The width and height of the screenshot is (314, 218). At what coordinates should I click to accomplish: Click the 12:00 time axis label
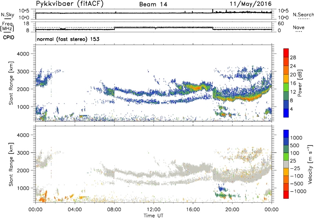coord(153,210)
